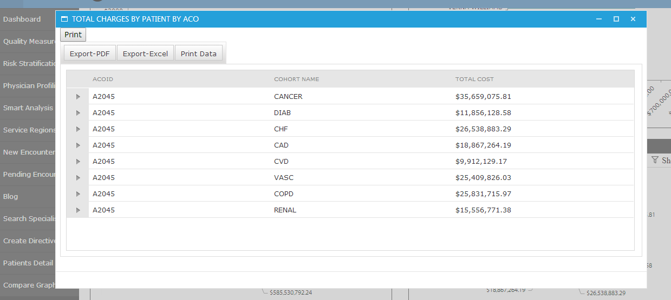
Task: Open Risk Stratification in the sidebar
Action: (28, 63)
